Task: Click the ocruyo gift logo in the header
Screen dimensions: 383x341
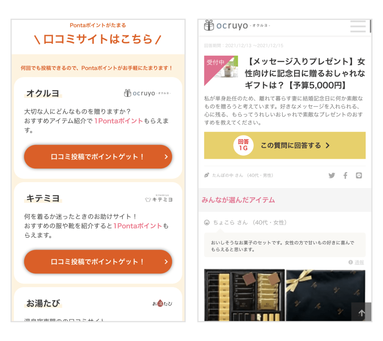Action: [237, 25]
